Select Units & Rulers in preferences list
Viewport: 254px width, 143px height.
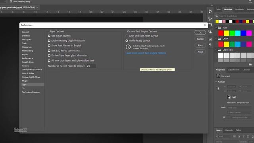(28, 73)
